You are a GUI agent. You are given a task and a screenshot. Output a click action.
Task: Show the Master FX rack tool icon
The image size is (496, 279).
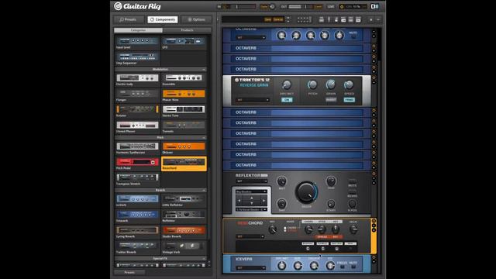(358, 19)
